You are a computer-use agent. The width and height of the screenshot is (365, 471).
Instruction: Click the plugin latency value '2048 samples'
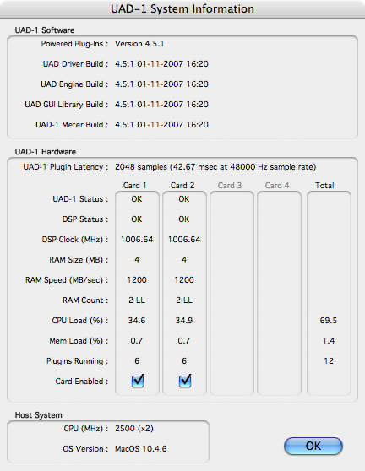pos(141,167)
